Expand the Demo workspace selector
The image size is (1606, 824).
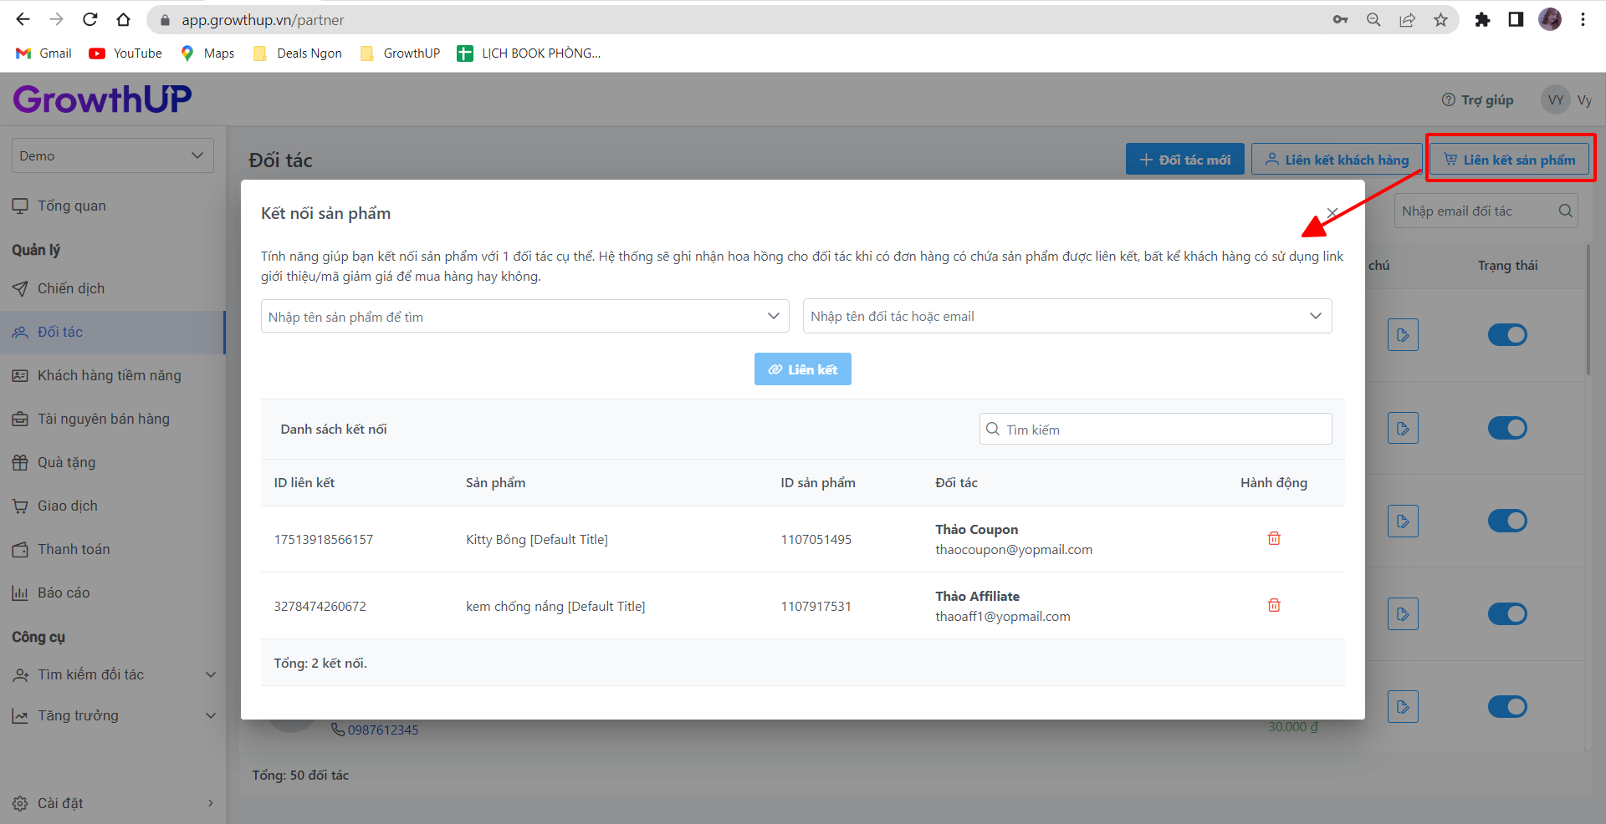click(112, 155)
